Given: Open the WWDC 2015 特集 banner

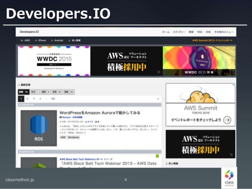Looking at the screenshot, I should click(199, 61).
